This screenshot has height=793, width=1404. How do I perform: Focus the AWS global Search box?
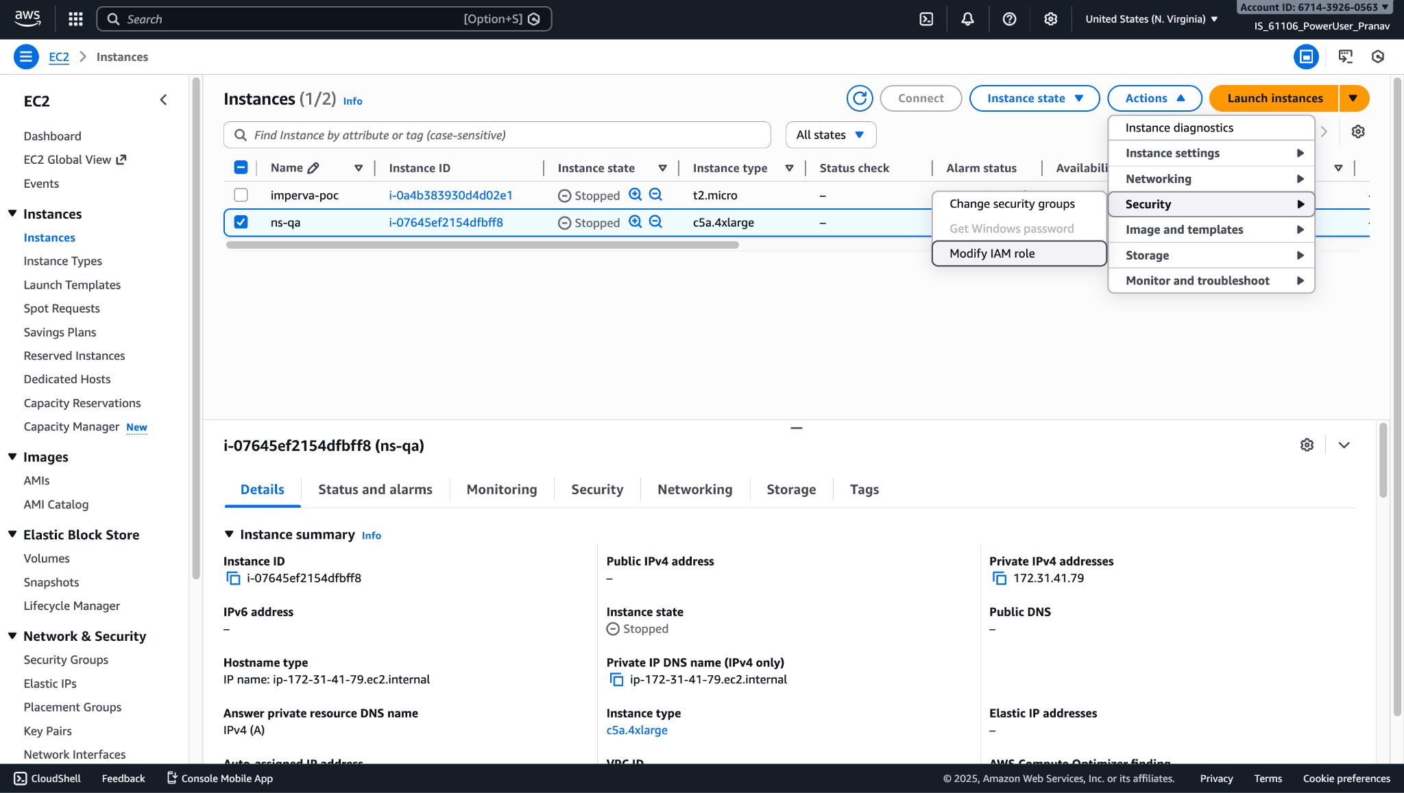tap(324, 19)
